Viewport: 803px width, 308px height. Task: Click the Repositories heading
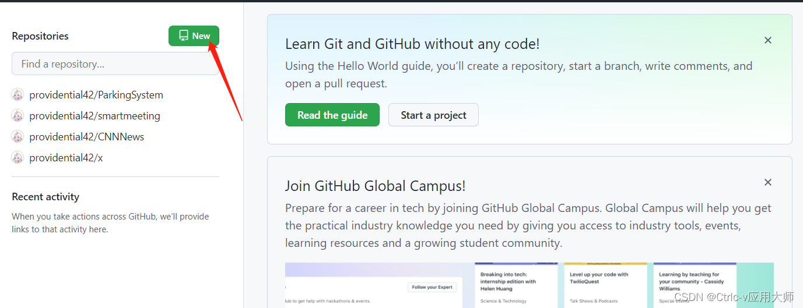coord(40,36)
